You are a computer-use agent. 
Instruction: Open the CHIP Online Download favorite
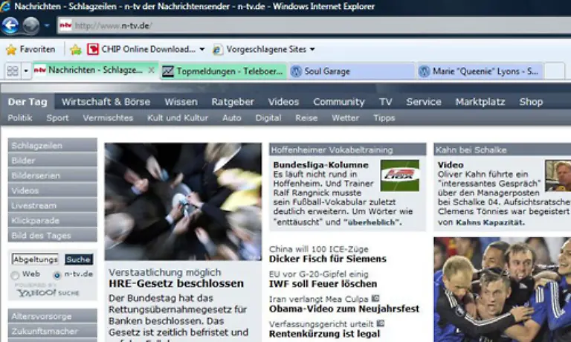tap(141, 49)
